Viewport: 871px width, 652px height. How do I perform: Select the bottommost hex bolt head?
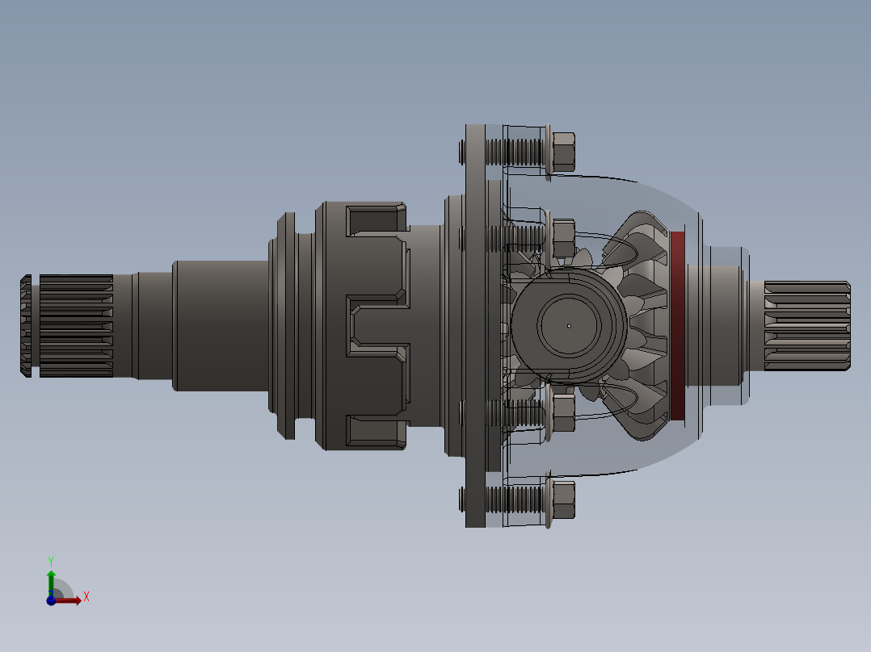tap(564, 500)
